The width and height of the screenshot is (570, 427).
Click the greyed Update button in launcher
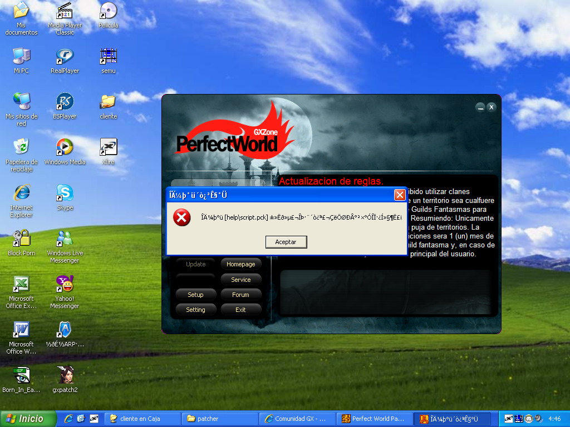pyautogui.click(x=195, y=264)
